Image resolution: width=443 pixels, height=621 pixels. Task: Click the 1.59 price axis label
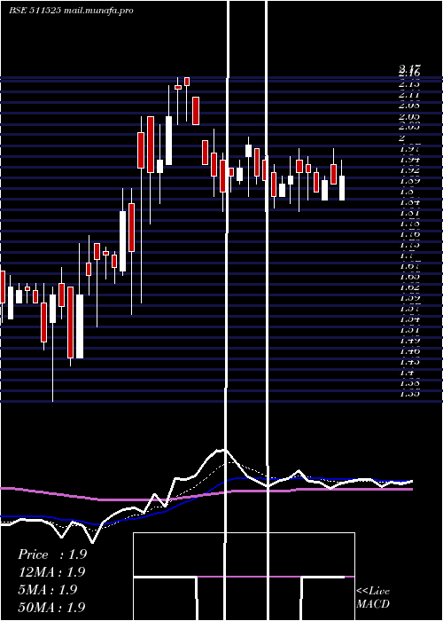tap(409, 297)
